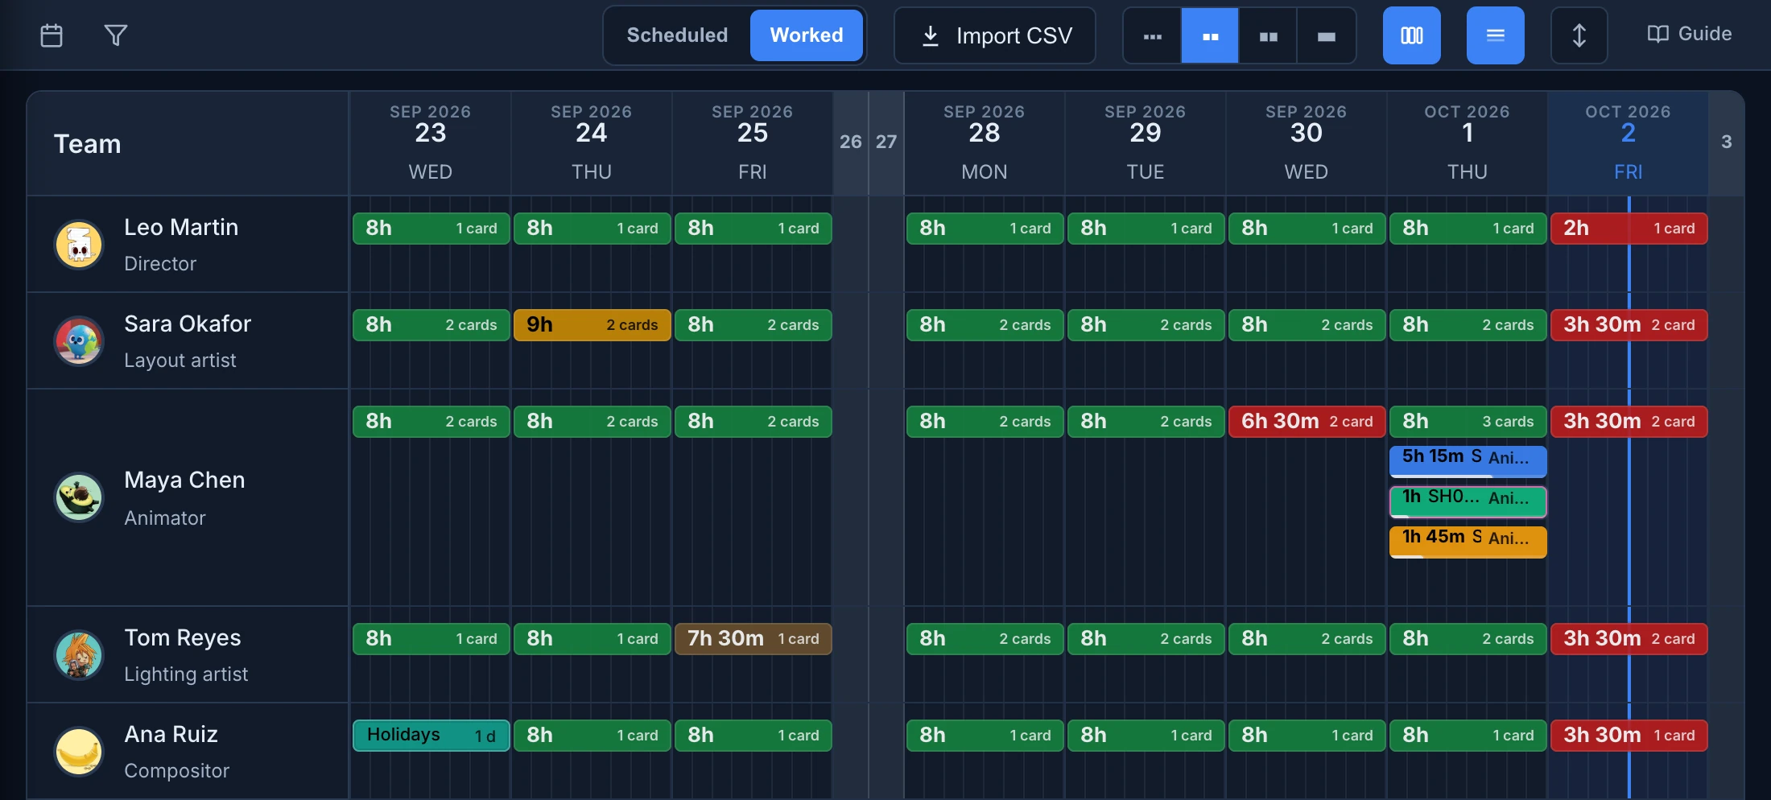Click the Import CSV button

(x=995, y=35)
